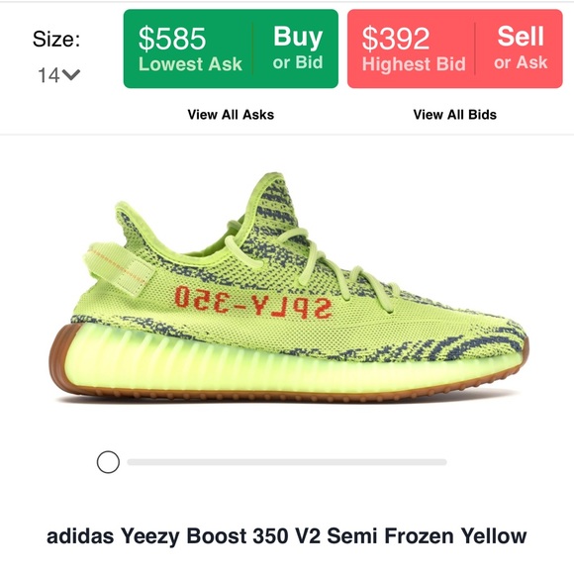Open the size 14 dropdown
The image size is (574, 574).
[x=58, y=75]
